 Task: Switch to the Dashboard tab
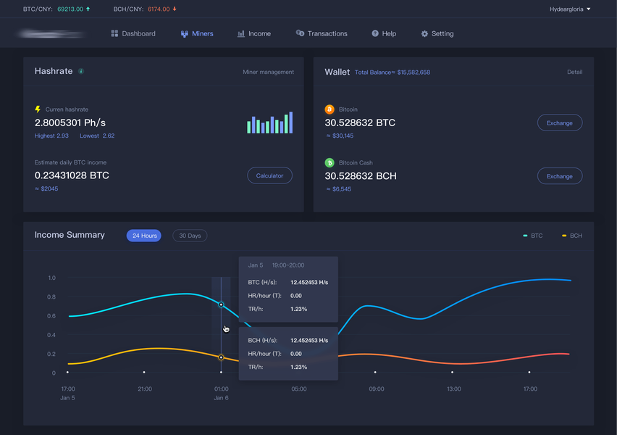[x=133, y=33]
